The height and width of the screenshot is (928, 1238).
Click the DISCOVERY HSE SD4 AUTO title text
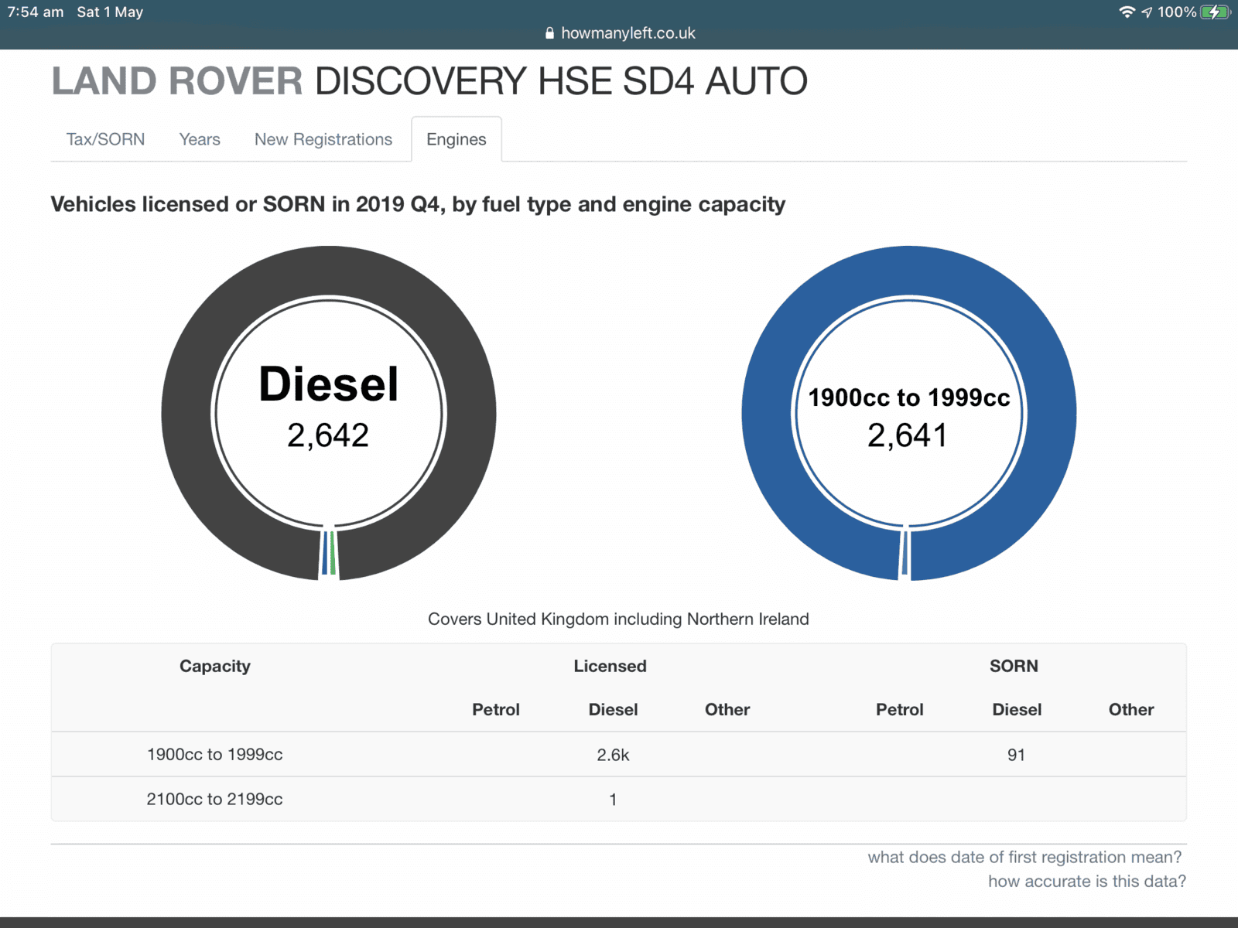pyautogui.click(x=561, y=81)
